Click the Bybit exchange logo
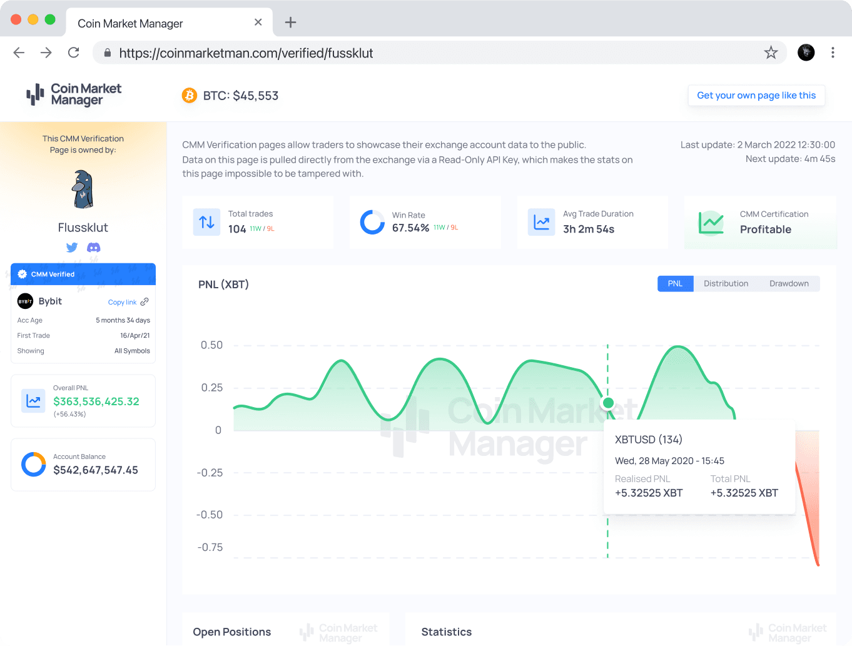The height and width of the screenshot is (646, 852). (x=25, y=301)
